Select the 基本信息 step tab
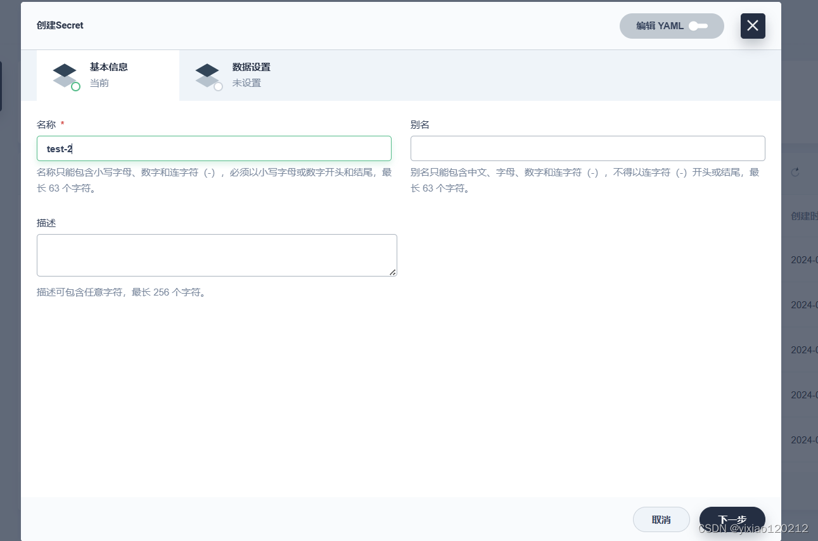The image size is (818, 541). click(108, 75)
